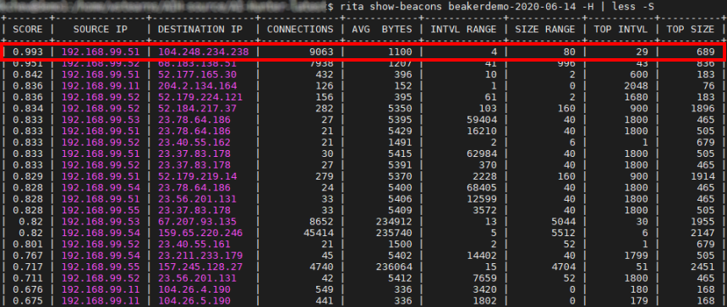Click the DESTINATION IP column header

pyautogui.click(x=203, y=29)
